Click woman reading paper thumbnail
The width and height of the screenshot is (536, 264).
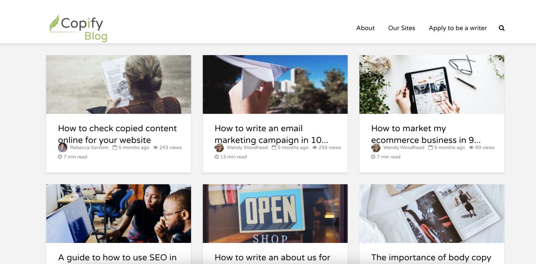[119, 85]
